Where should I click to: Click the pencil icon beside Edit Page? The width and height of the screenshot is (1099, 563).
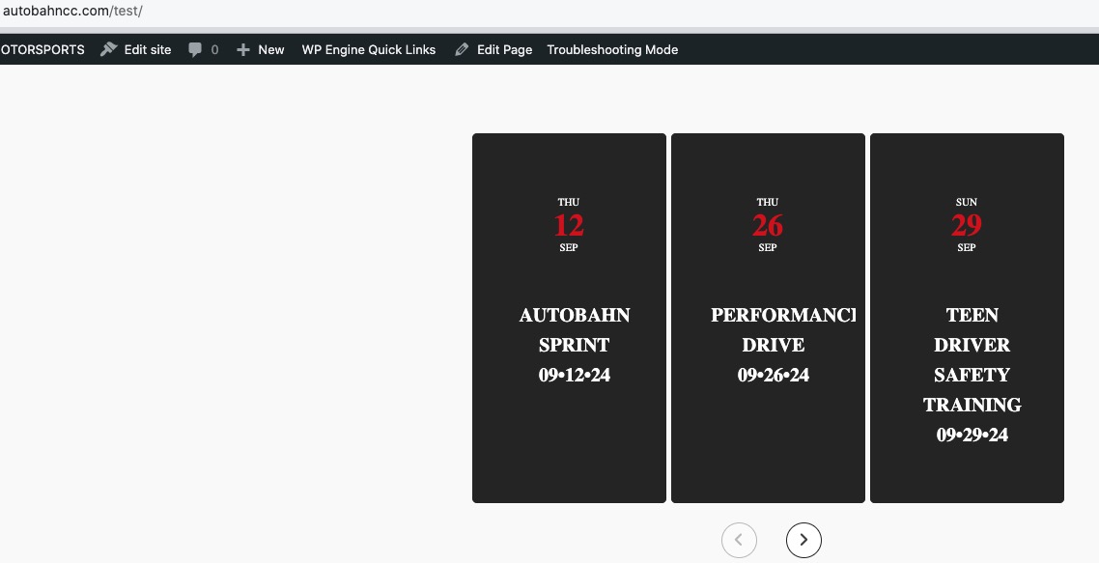coord(462,50)
